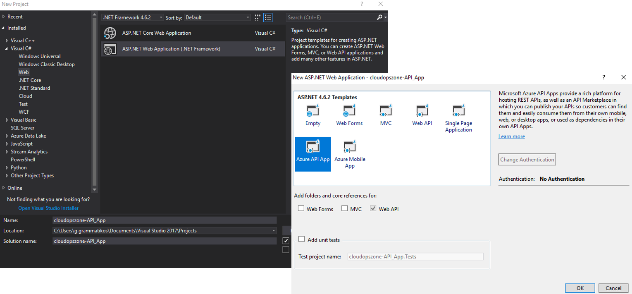632x294 pixels.
Task: Enable the Add unit tests checkbox
Action: coord(301,239)
